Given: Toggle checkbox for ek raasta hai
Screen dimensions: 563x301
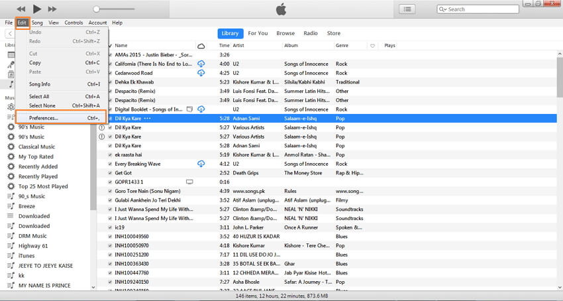Looking at the screenshot, I should [110, 154].
